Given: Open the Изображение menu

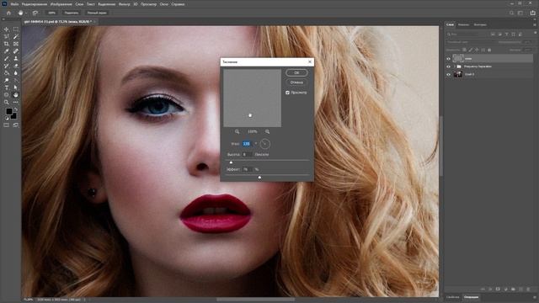Looking at the screenshot, I should tap(61, 4).
